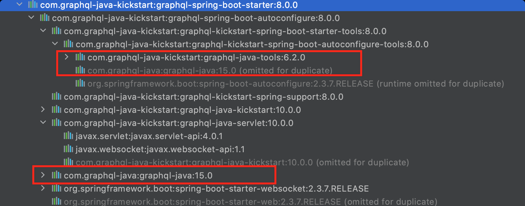Click library icon of spring-boot-autoconfigure:2.3.7.RELEASE
Image resolution: width=525 pixels, height=206 pixels.
click(80, 83)
